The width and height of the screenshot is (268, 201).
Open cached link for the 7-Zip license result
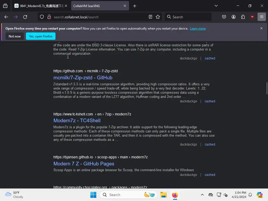click(210, 58)
